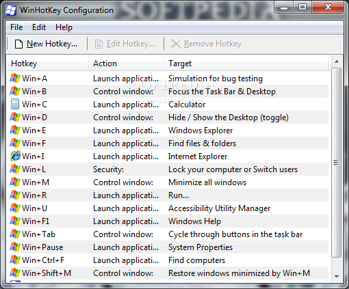
Task: Click the New Hotkey page icon
Action: [18, 44]
